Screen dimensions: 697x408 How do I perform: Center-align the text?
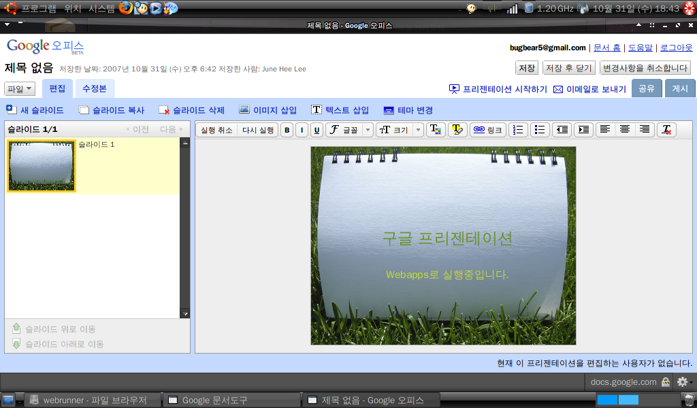625,129
